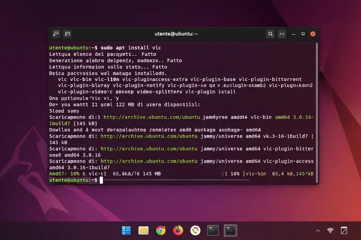
Task: Click the 'vlc-plugin-bittorrent' package name
Action: click(270, 79)
